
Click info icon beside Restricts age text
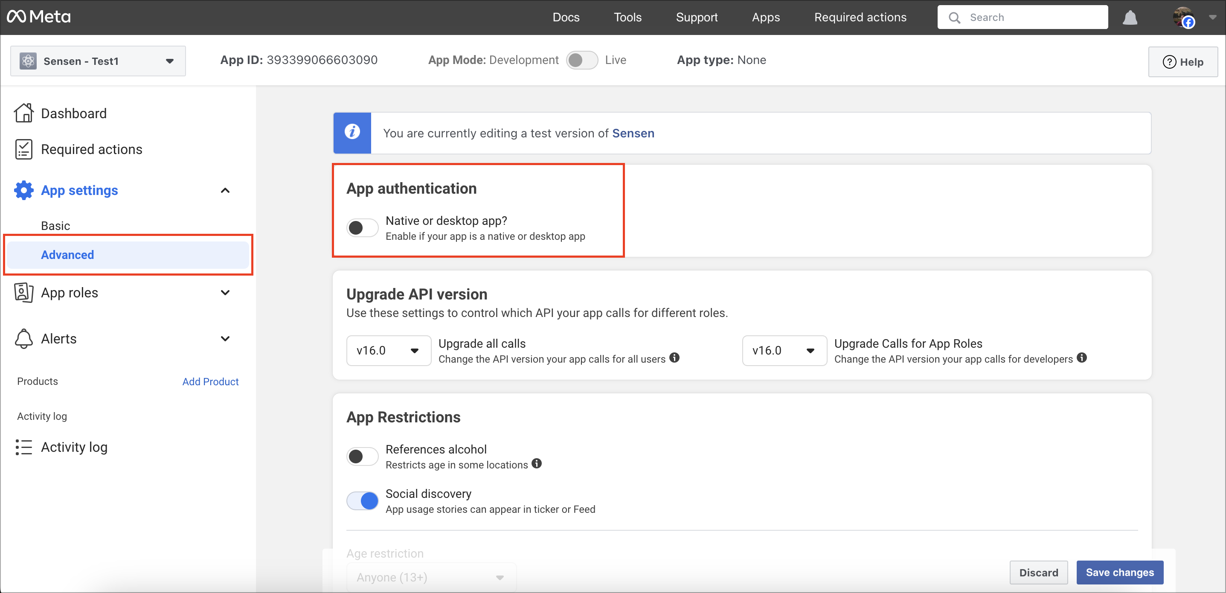tap(537, 463)
